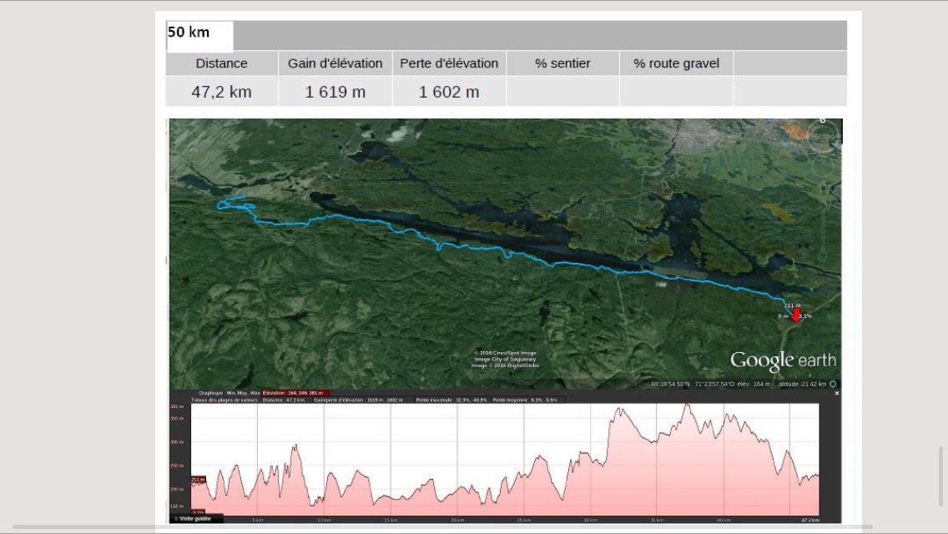This screenshot has width=948, height=534.
Task: Click the streaming status circle beside altitude
Action: [833, 384]
